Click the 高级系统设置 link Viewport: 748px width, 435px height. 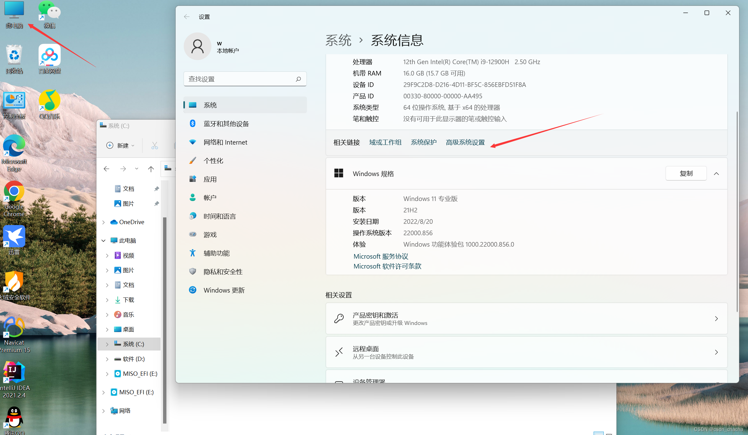[x=465, y=142]
